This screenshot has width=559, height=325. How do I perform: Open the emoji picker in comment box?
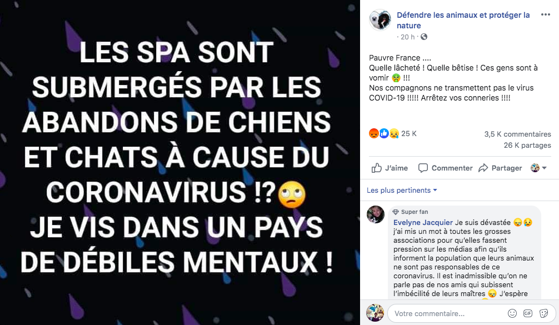(x=512, y=313)
